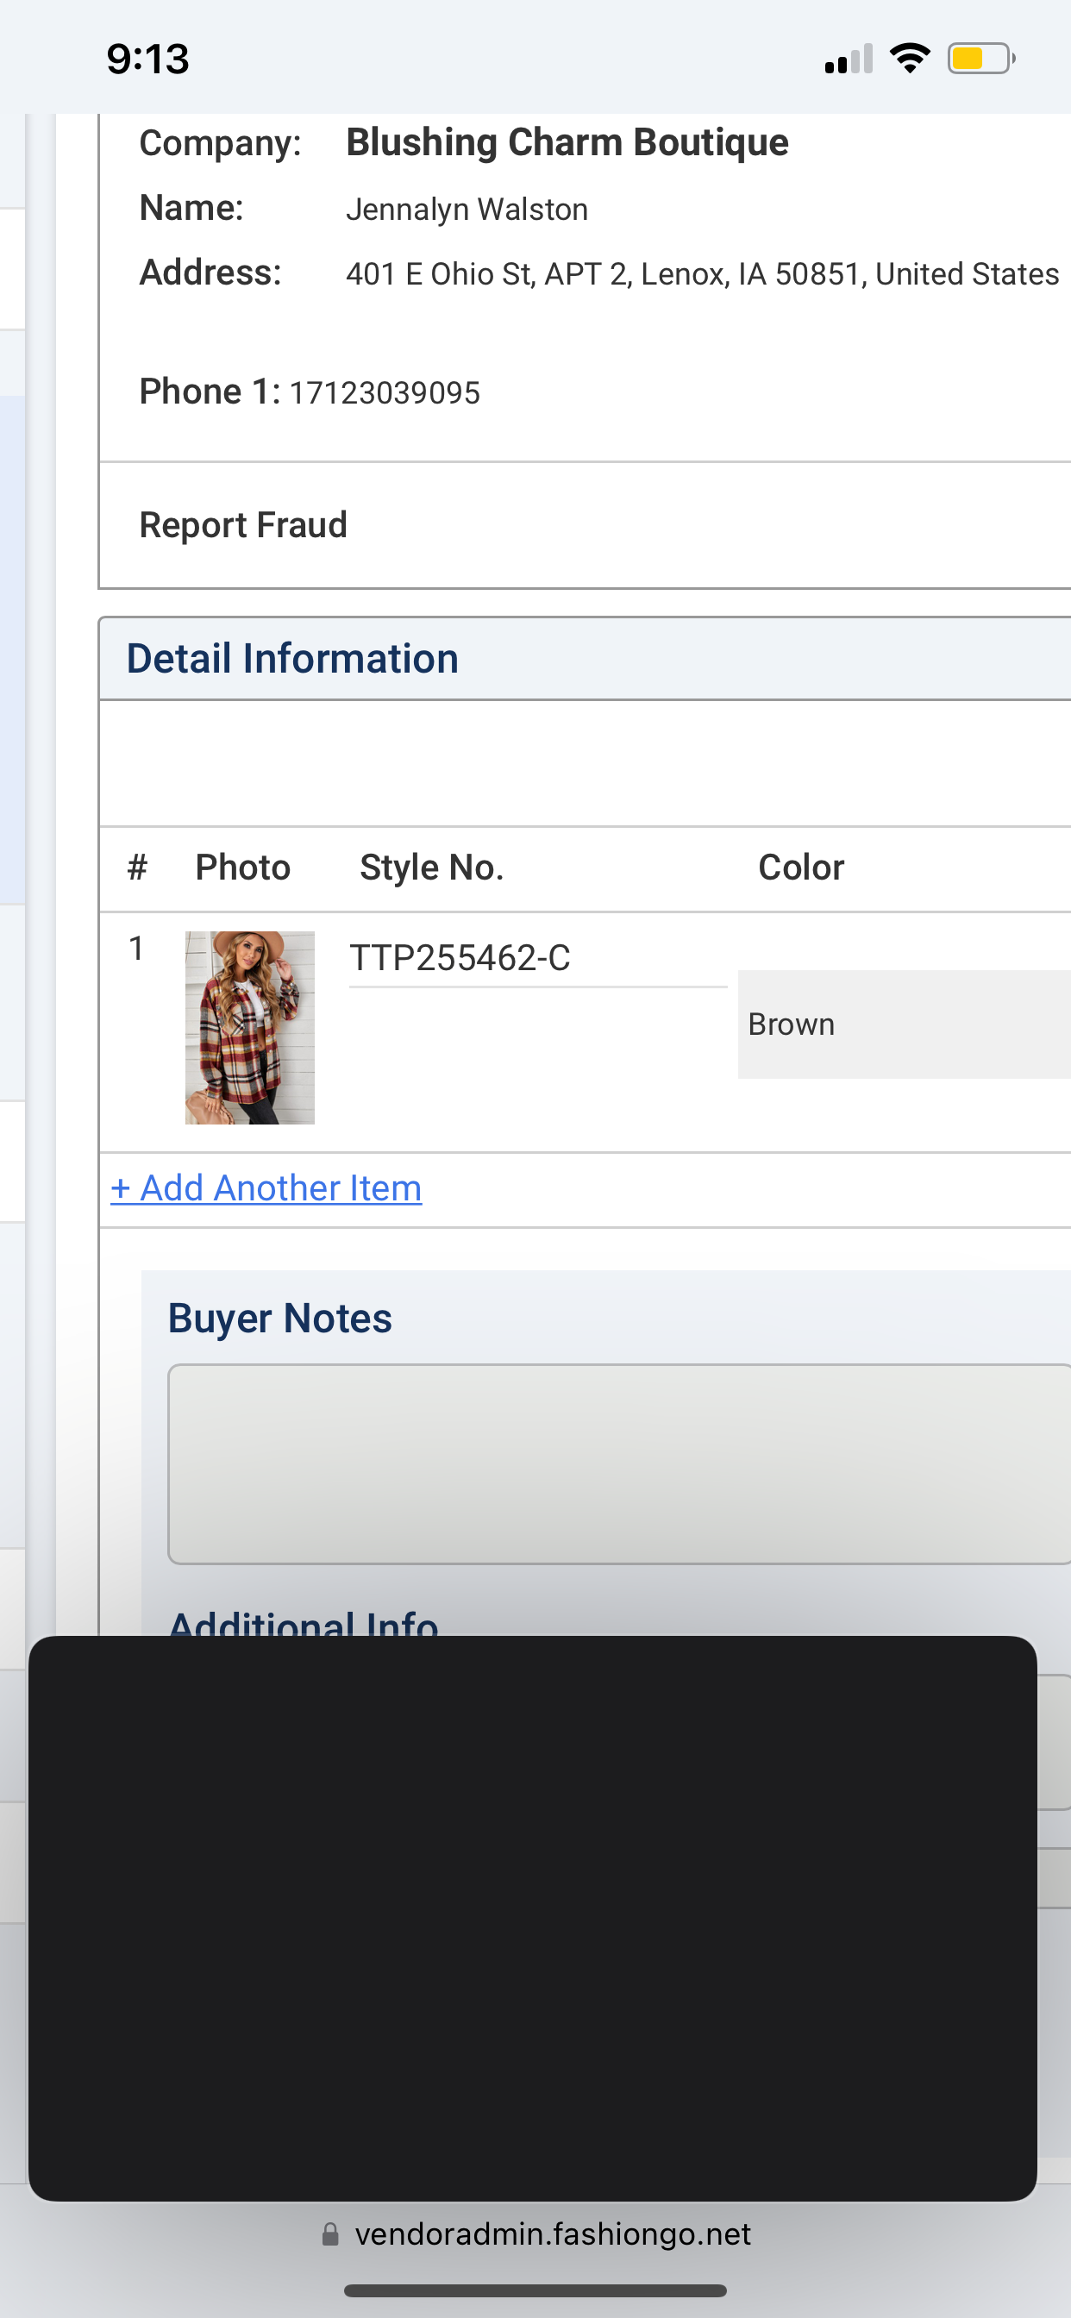Click the Detail Information section header
This screenshot has height=2318, width=1071.
pyautogui.click(x=292, y=659)
